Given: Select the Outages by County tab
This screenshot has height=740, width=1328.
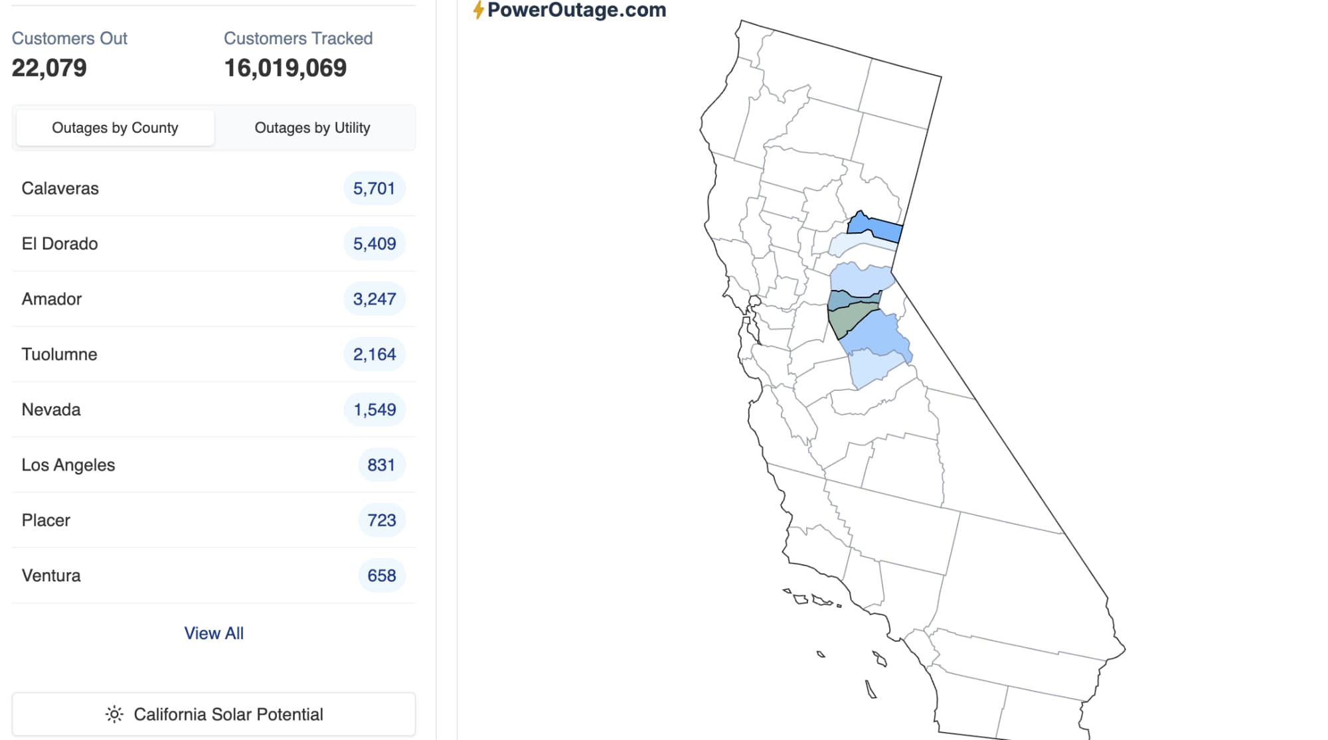Looking at the screenshot, I should [115, 127].
